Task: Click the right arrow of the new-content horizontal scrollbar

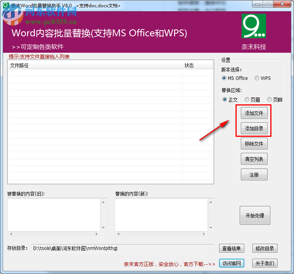Action: (204, 234)
